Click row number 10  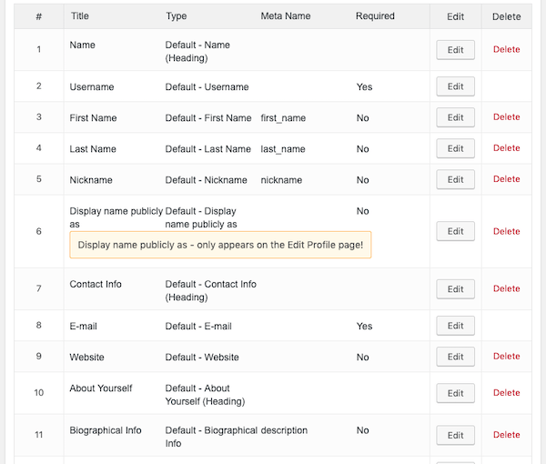(x=38, y=393)
